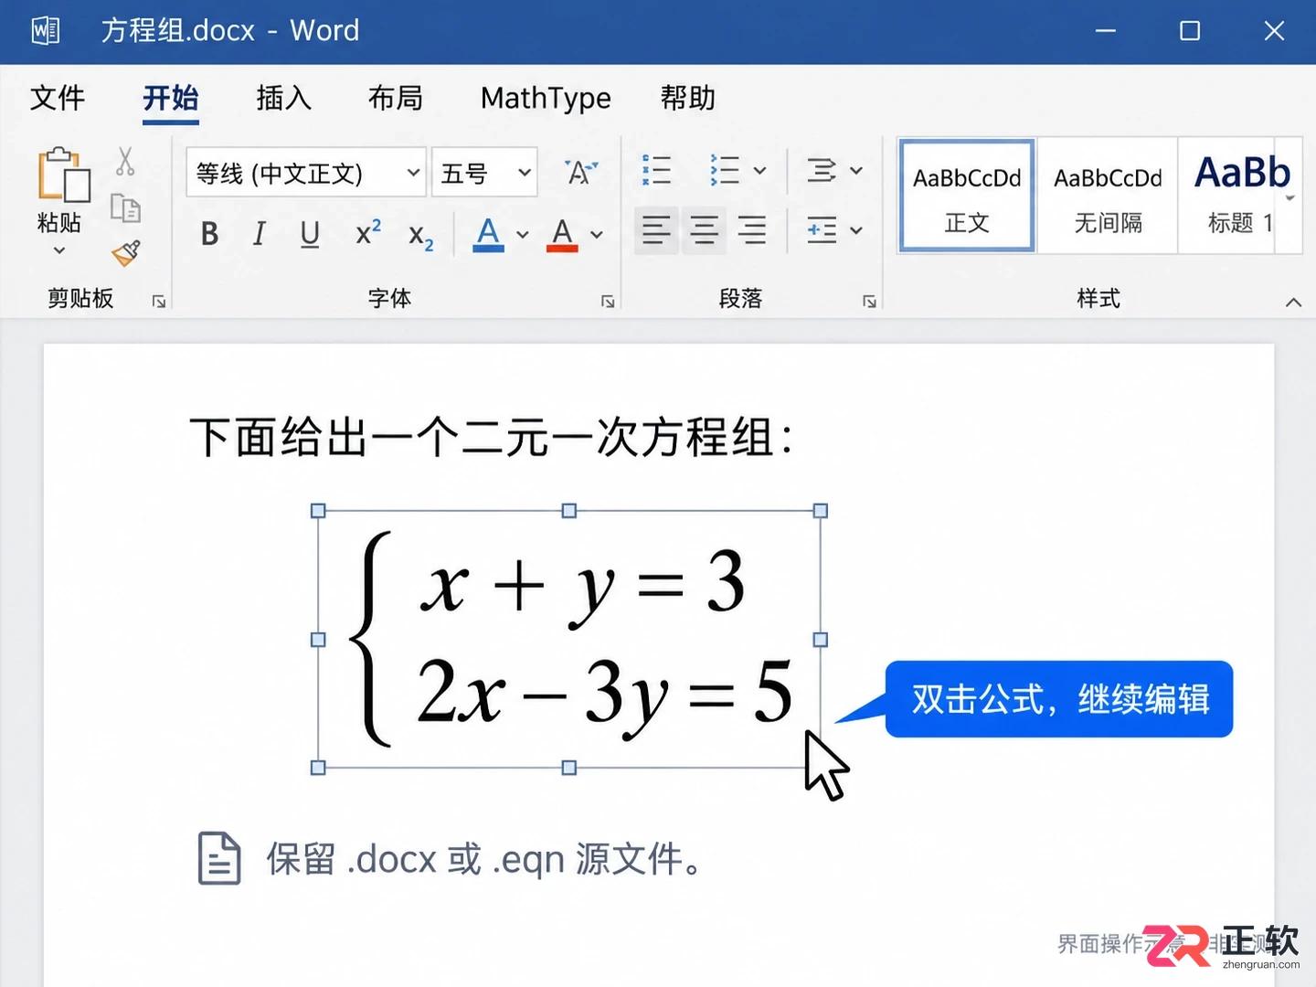Open the MathType tab
Viewport: 1316px width, 987px height.
pyautogui.click(x=546, y=98)
